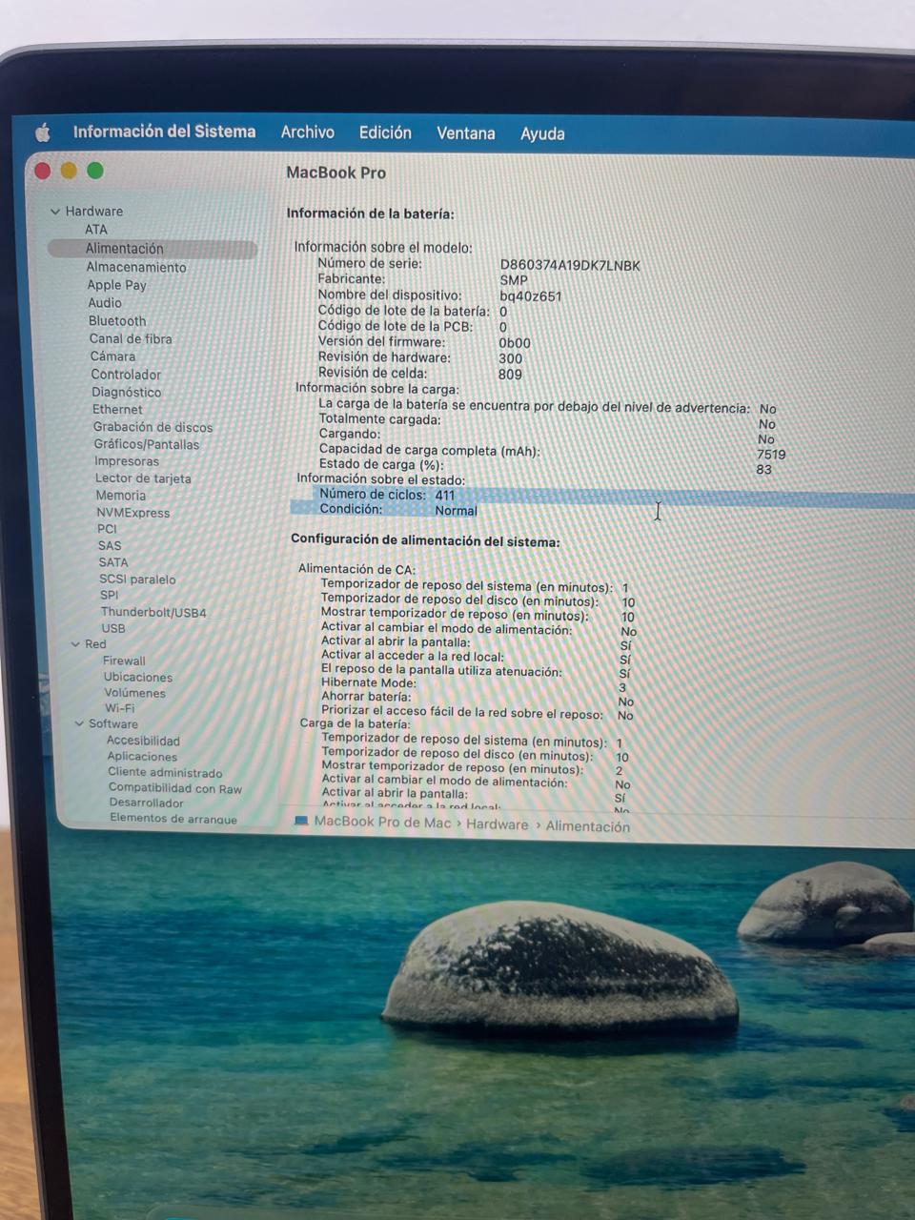Select USB in the sidebar
The width and height of the screenshot is (915, 1220).
[x=113, y=628]
